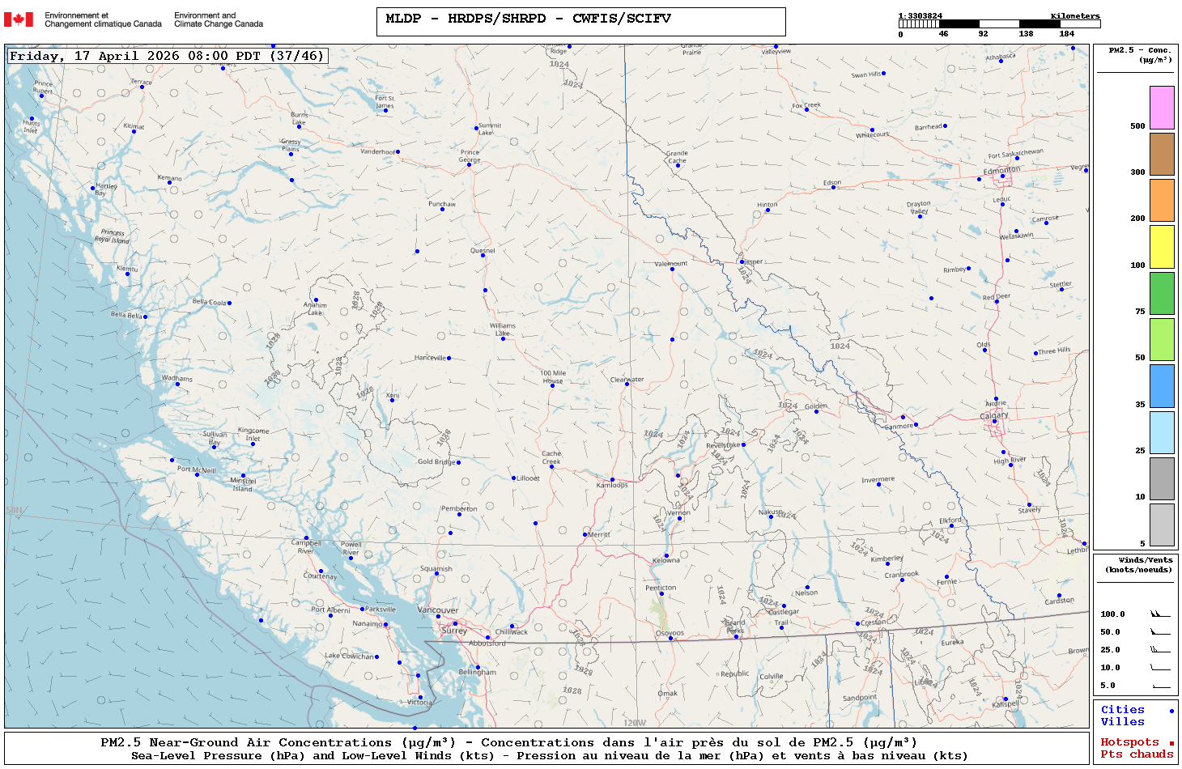Click the blue Cities legend dot
The height and width of the screenshot is (769, 1182).
[x=1171, y=711]
